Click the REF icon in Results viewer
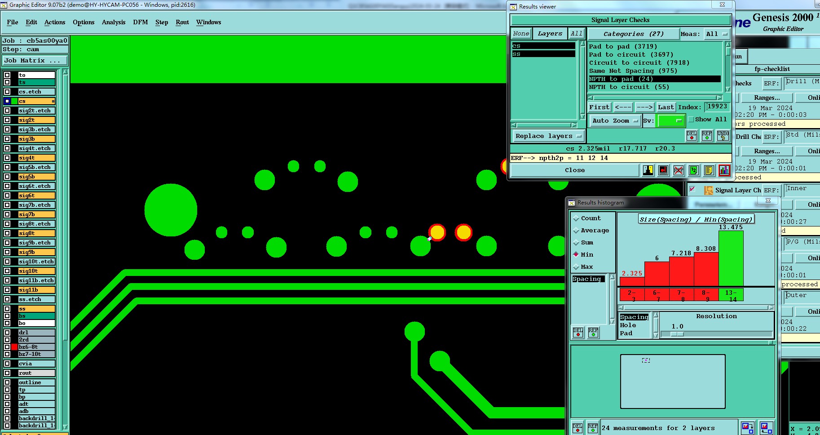 [707, 136]
